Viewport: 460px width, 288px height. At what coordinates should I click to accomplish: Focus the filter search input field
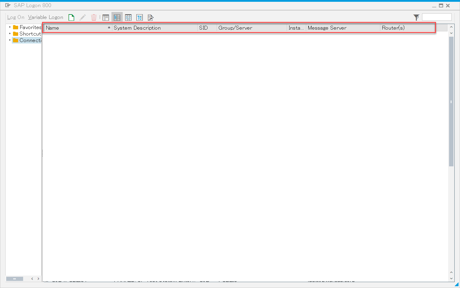(x=437, y=17)
